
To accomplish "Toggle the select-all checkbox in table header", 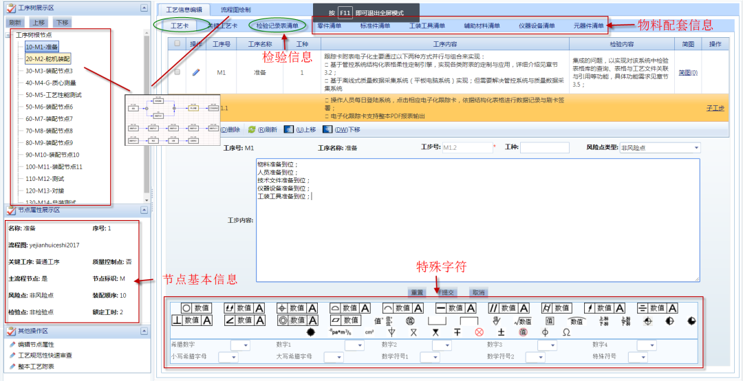I will (x=177, y=43).
